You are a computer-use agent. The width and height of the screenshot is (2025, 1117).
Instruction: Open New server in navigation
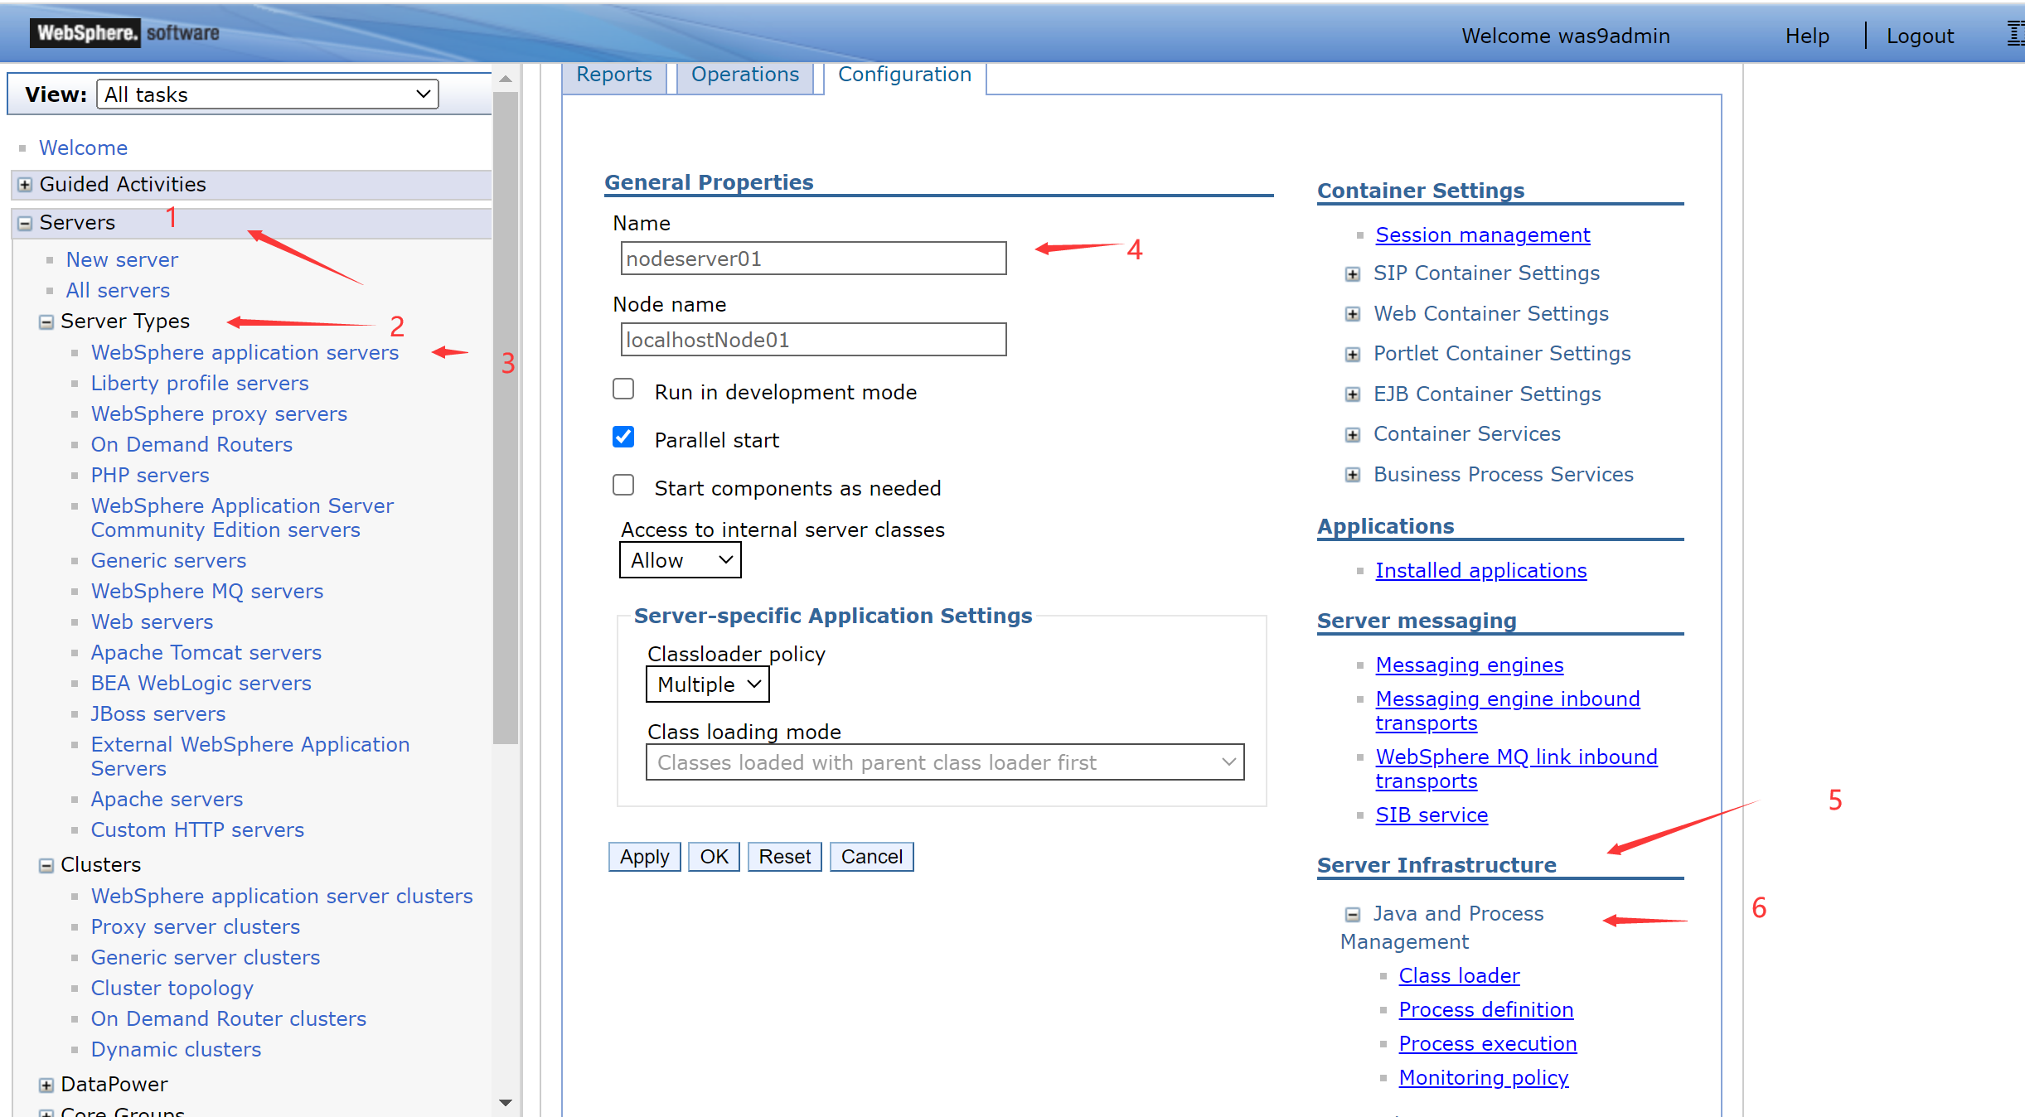coord(122,260)
